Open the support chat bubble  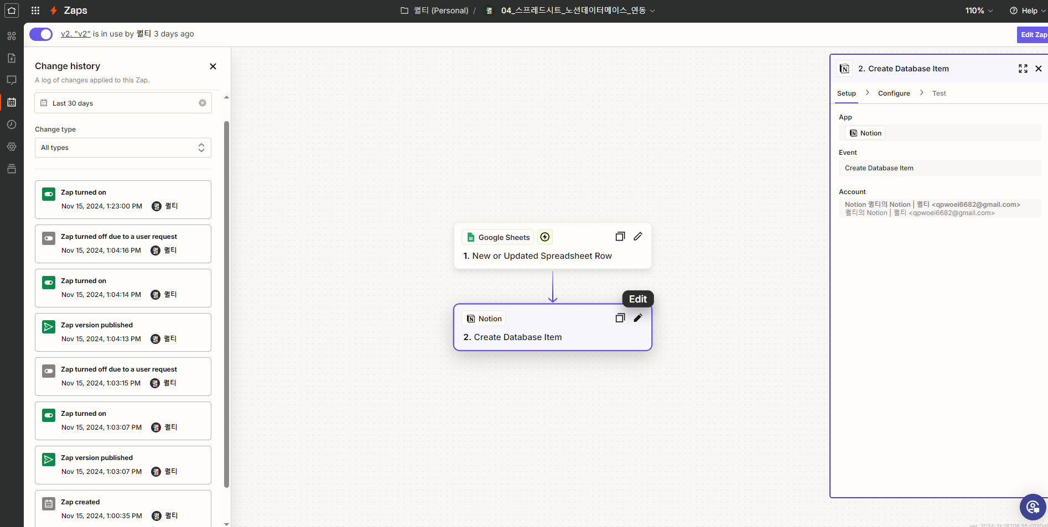click(1033, 507)
